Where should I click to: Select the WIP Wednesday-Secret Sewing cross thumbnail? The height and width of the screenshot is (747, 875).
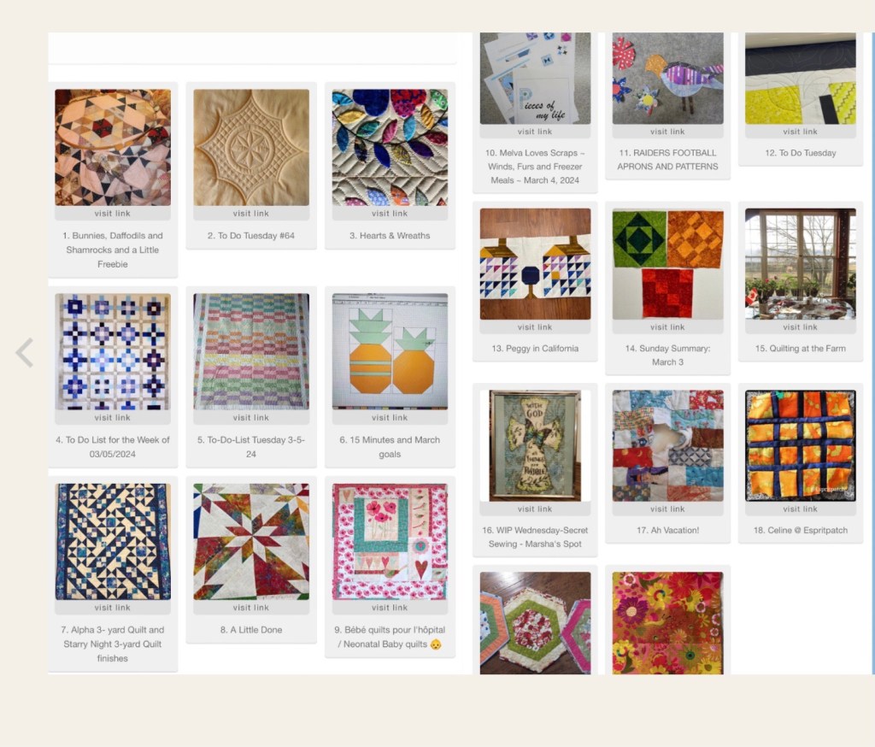[x=535, y=445]
